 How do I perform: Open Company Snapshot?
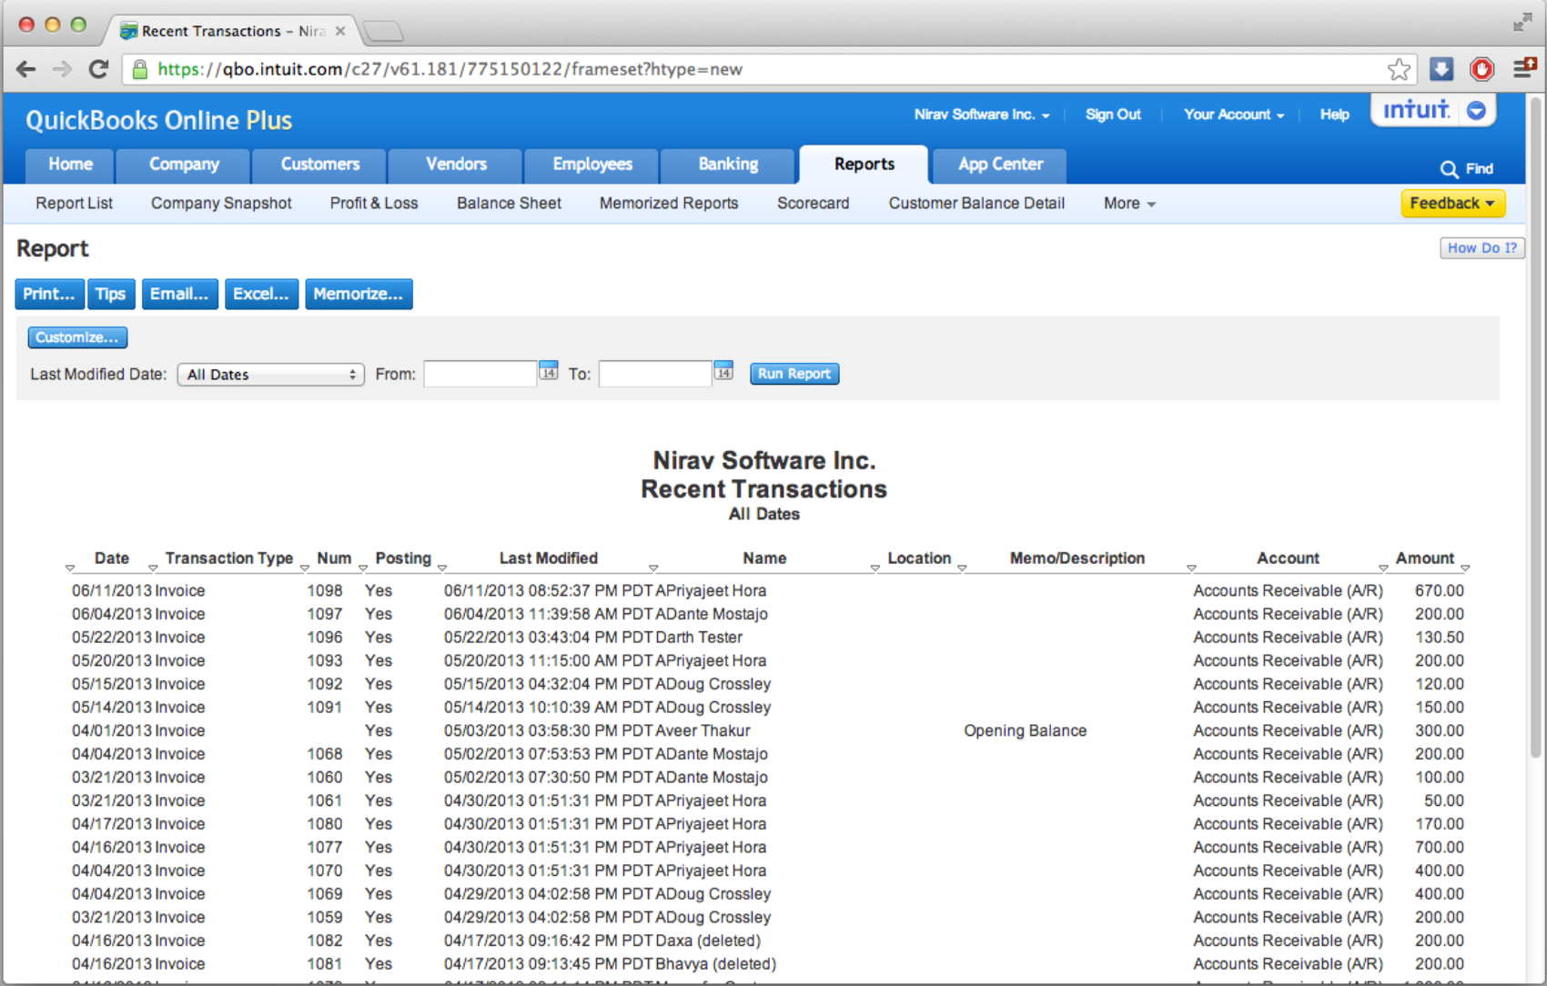click(x=221, y=204)
